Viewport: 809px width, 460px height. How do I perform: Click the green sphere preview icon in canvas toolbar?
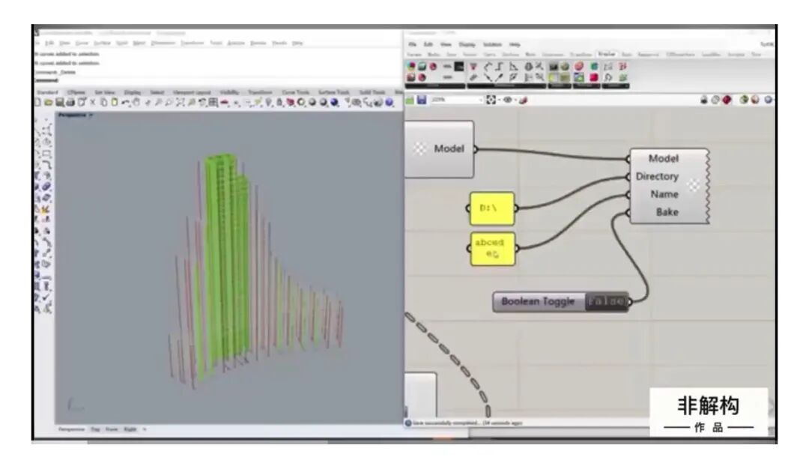click(x=744, y=100)
